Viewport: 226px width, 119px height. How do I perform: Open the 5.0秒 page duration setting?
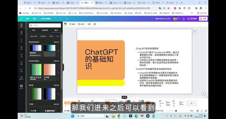[x=81, y=24]
